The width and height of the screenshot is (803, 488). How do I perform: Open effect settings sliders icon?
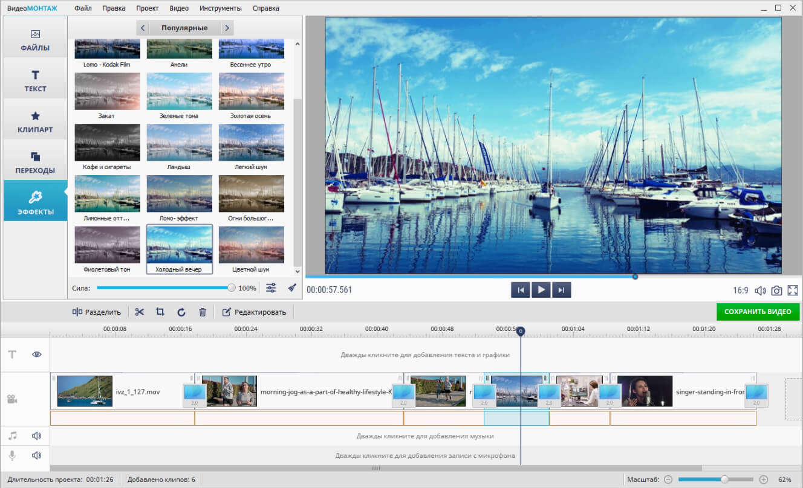point(271,288)
